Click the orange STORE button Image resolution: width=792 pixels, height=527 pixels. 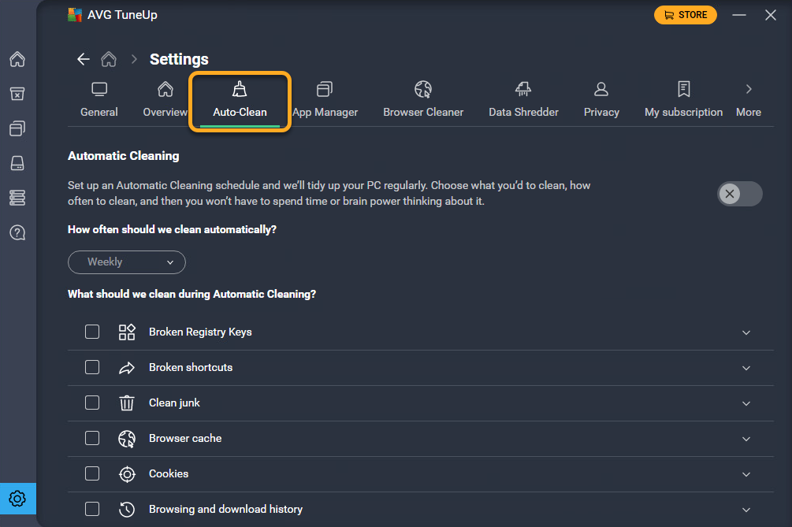click(x=685, y=15)
